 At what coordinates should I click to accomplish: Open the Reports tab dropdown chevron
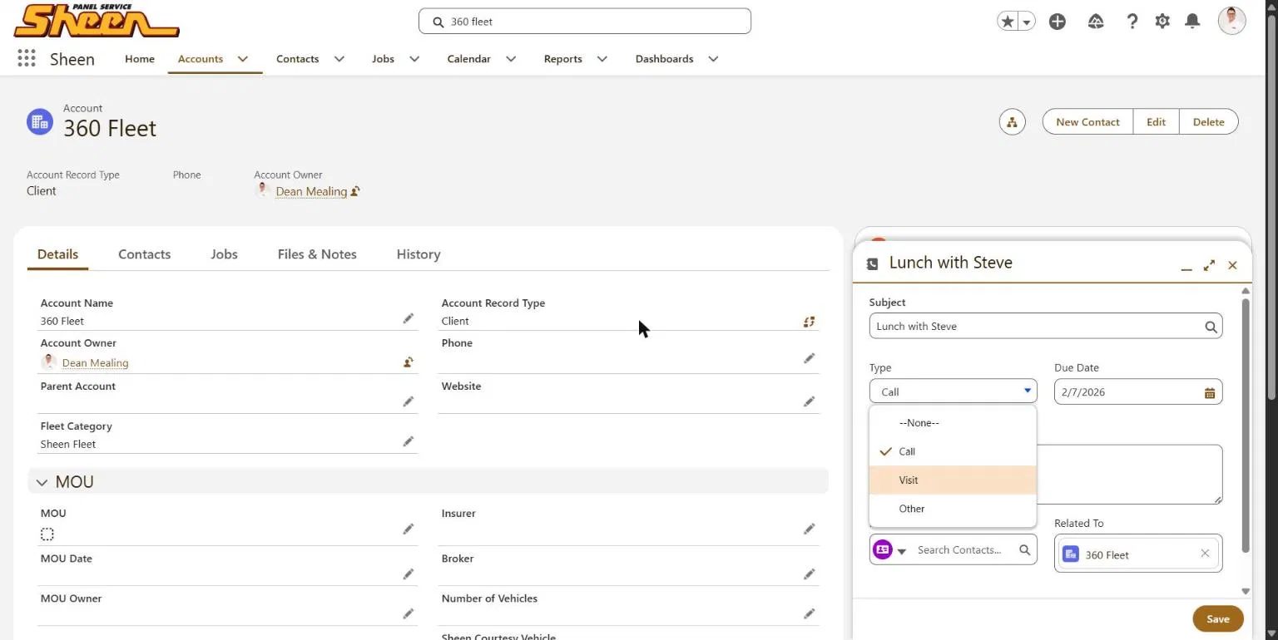[x=602, y=59]
